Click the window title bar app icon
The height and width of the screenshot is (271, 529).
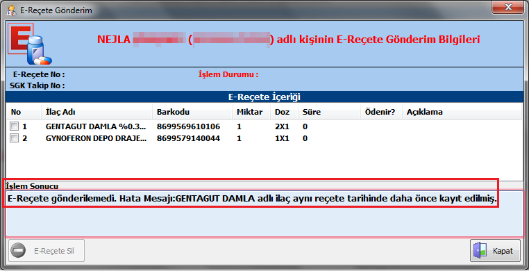[12, 10]
